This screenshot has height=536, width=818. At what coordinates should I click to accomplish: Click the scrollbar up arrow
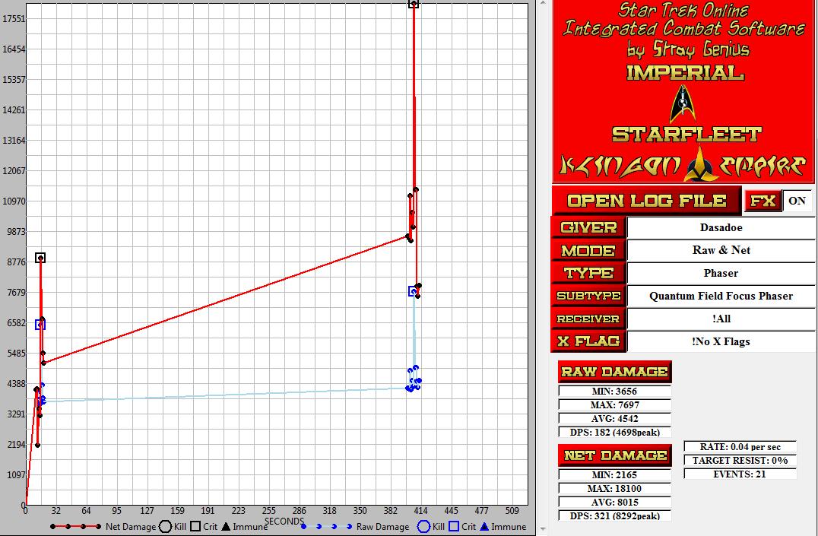(542, 3)
